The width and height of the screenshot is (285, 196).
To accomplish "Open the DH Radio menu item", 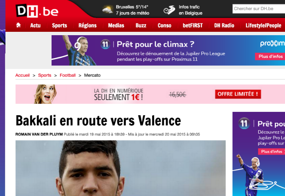I will point(224,26).
